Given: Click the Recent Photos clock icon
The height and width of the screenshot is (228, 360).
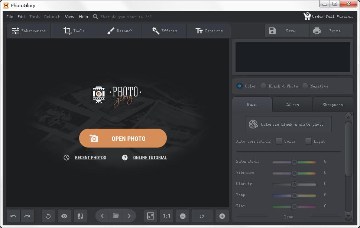Looking at the screenshot, I should point(67,158).
